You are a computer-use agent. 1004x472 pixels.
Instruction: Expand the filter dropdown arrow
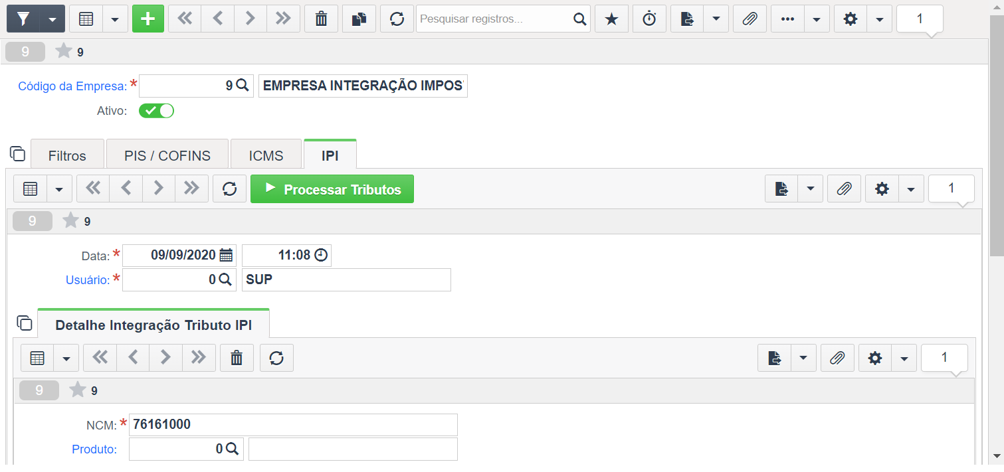coord(52,19)
